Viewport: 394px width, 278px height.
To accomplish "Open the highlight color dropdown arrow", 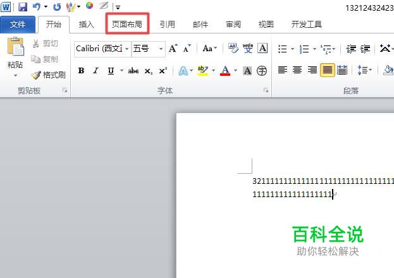I will (x=213, y=71).
